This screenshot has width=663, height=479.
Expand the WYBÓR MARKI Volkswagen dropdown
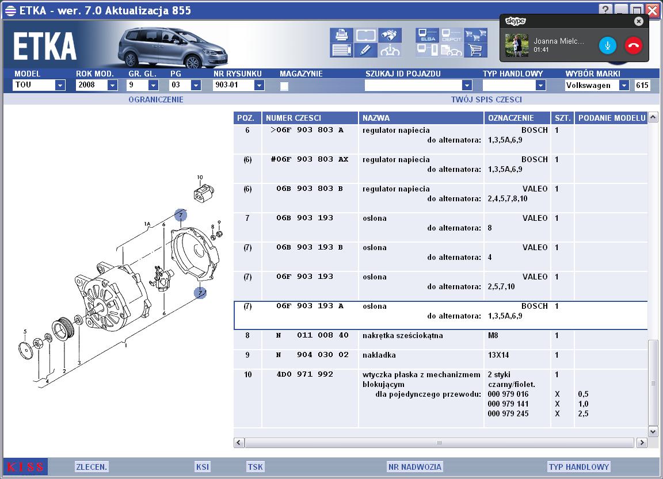tap(624, 85)
